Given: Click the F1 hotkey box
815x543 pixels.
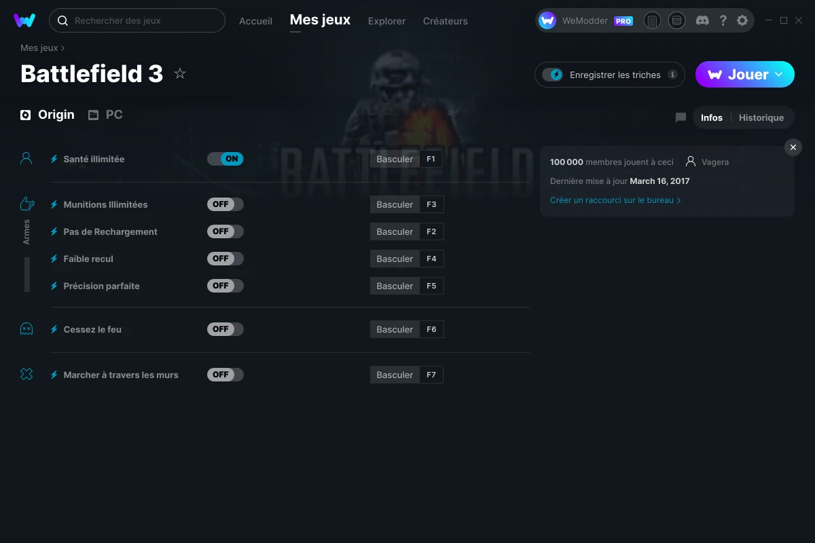Looking at the screenshot, I should tap(431, 159).
